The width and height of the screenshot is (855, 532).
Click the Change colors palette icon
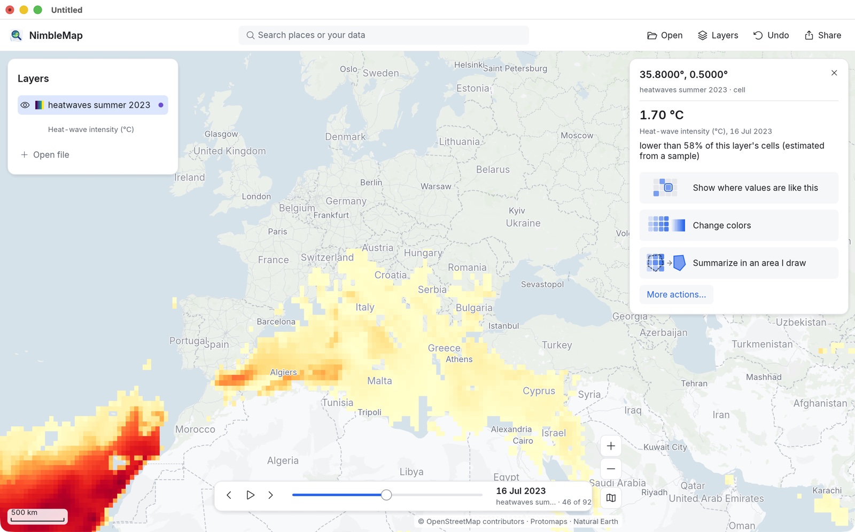[666, 225]
